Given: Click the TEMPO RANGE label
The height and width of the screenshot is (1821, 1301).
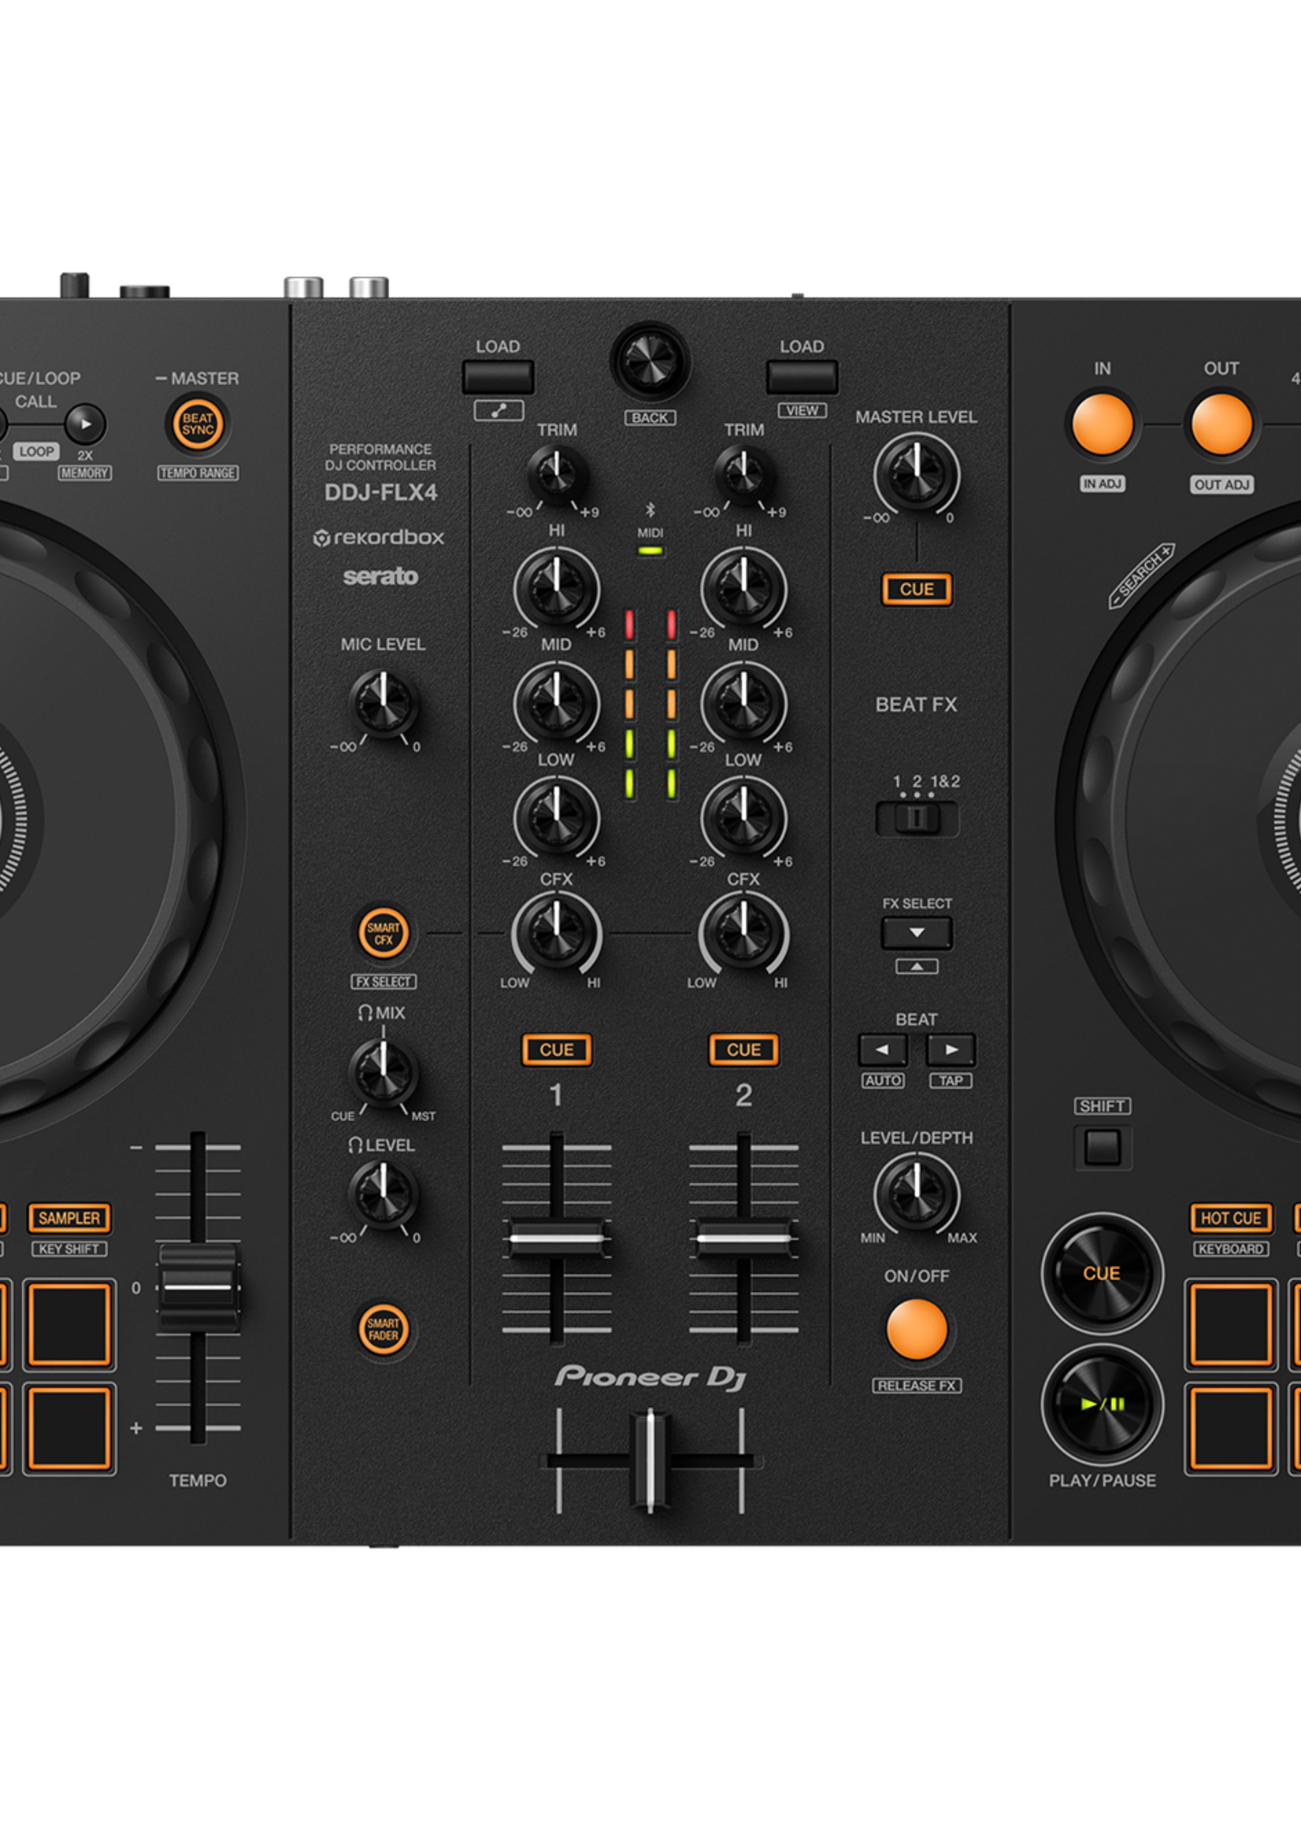Looking at the screenshot, I should [x=198, y=473].
